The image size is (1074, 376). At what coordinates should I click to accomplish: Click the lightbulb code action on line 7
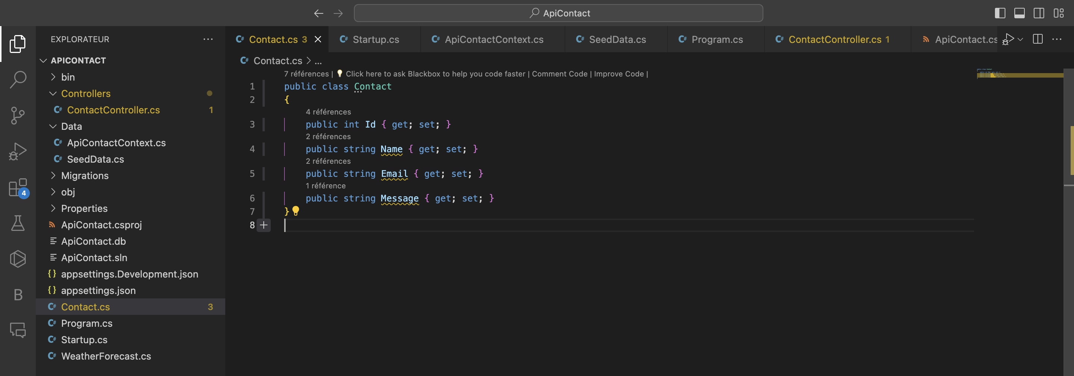(296, 210)
